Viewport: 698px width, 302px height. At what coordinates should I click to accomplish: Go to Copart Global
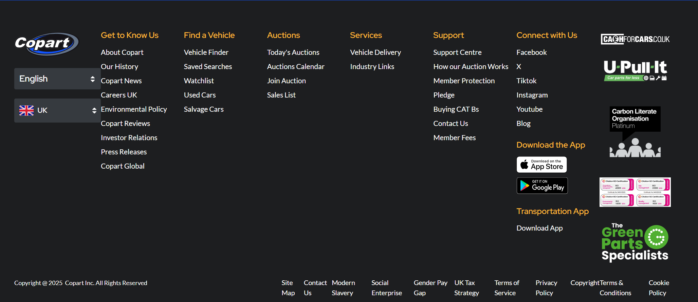point(123,166)
